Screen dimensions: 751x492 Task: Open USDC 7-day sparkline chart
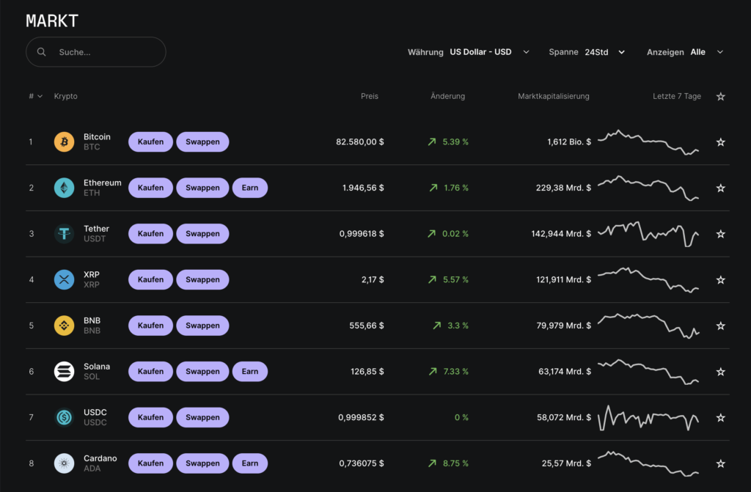click(648, 418)
